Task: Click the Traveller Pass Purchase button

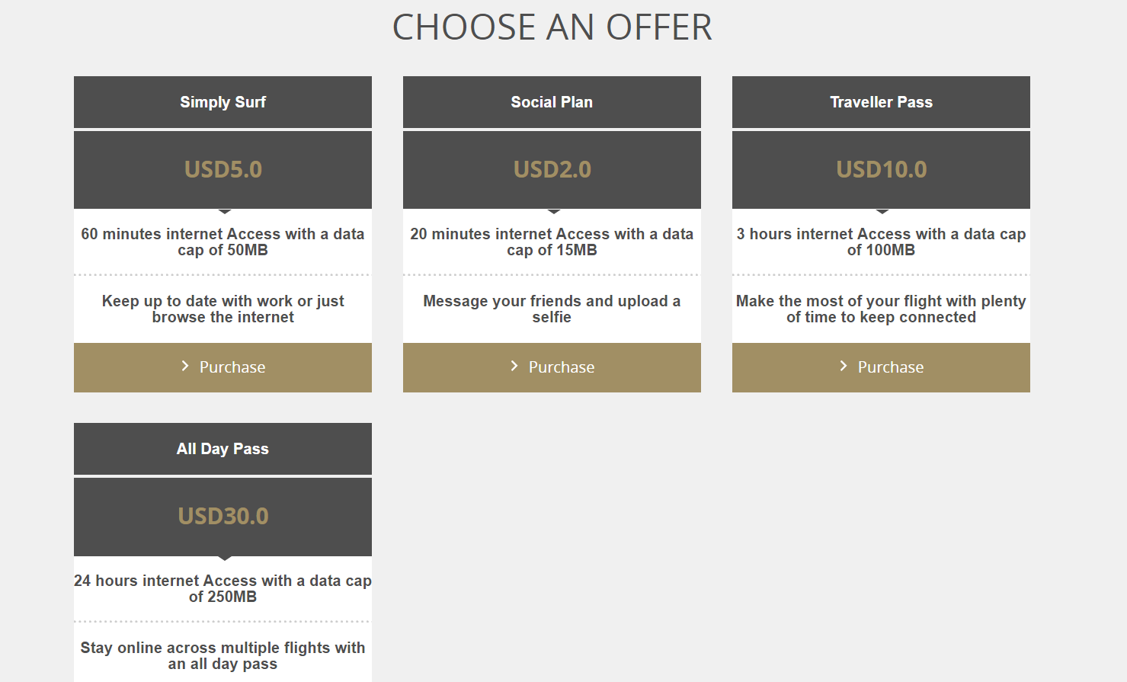Action: tap(881, 367)
